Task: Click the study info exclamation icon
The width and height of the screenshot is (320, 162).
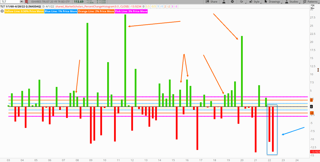Action: click(x=2, y=11)
